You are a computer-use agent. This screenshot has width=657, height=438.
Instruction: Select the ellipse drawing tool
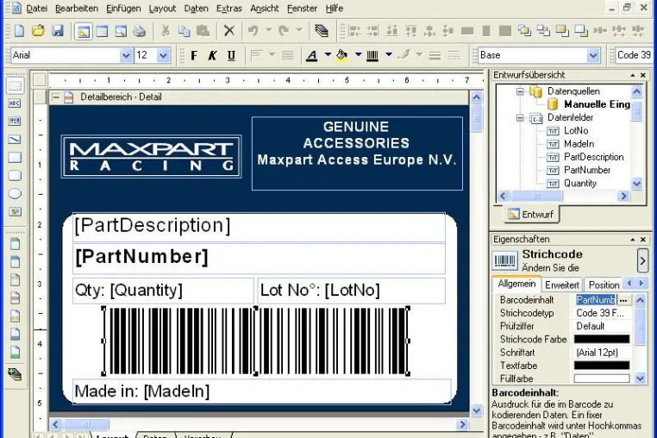click(x=15, y=194)
